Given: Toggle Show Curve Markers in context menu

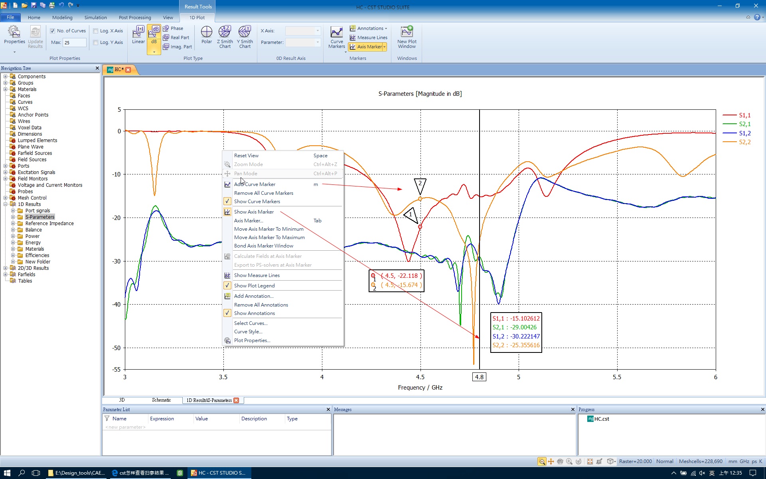Looking at the screenshot, I should click(x=283, y=202).
